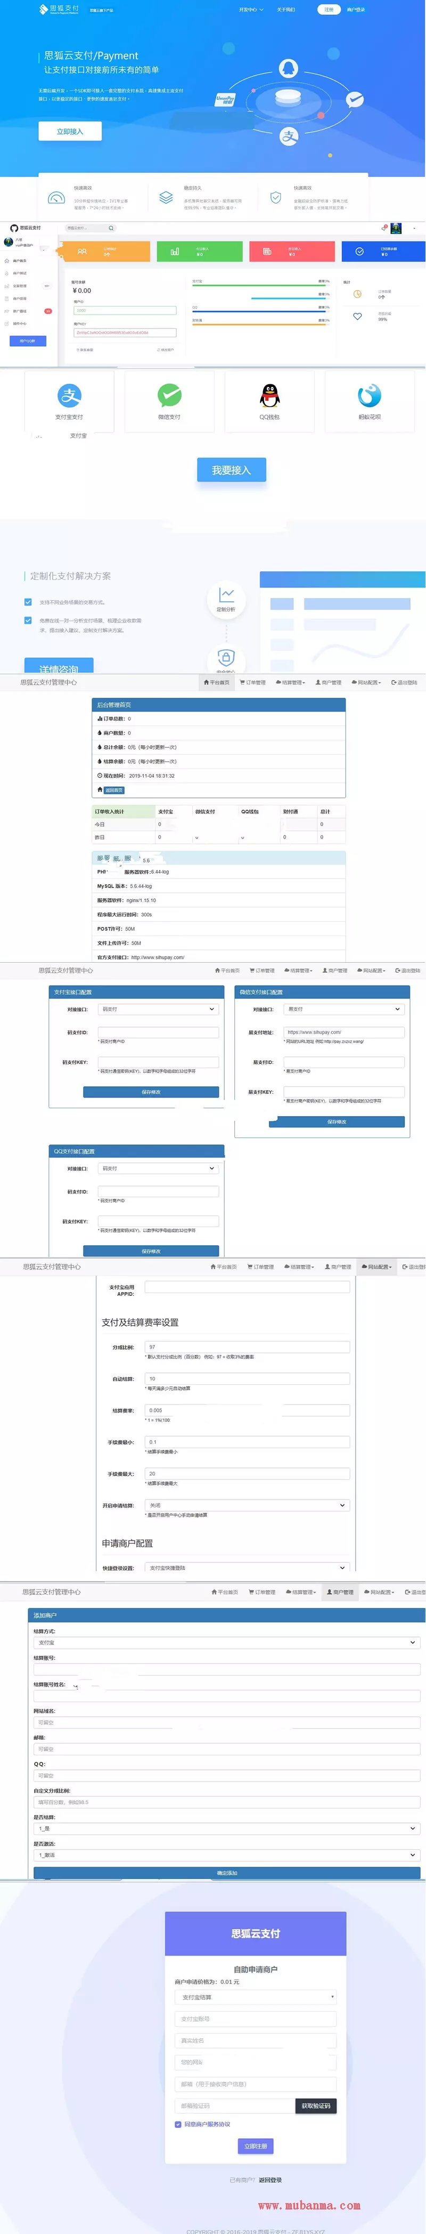
Task: Expand the 支付宝结算 dropdown in registration form
Action: (x=256, y=1996)
